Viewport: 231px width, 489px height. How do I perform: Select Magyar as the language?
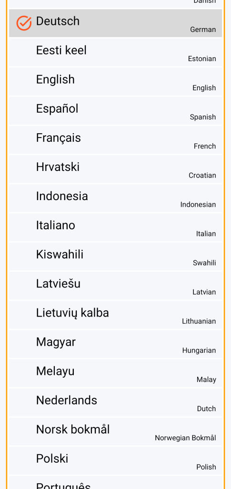click(x=115, y=344)
